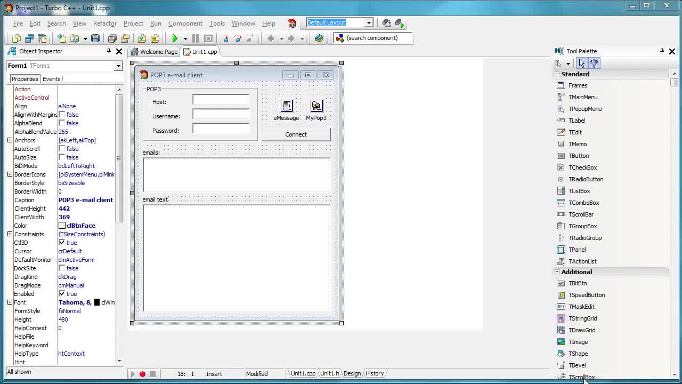Pick TMemo from the Tool Palette
Image resolution: width=682 pixels, height=384 pixels.
click(x=572, y=144)
